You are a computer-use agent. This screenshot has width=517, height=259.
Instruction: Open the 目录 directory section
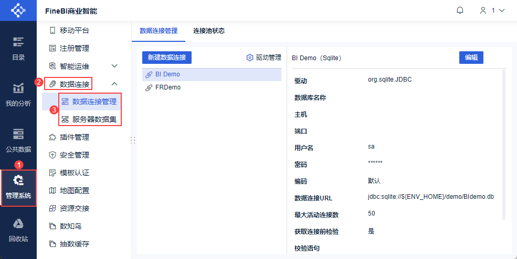[x=18, y=49]
